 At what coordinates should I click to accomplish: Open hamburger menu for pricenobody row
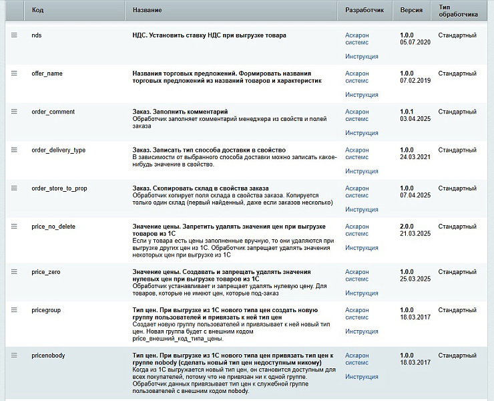tap(14, 356)
